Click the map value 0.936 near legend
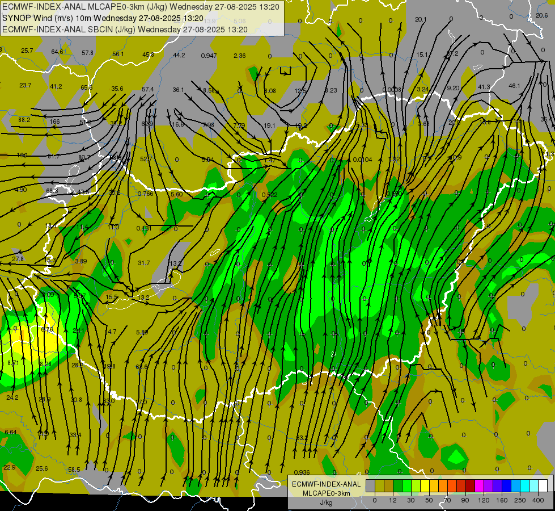The width and height of the screenshot is (555, 511). pos(302,472)
